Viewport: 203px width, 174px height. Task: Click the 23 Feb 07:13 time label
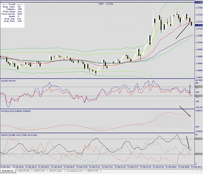[95, 167]
